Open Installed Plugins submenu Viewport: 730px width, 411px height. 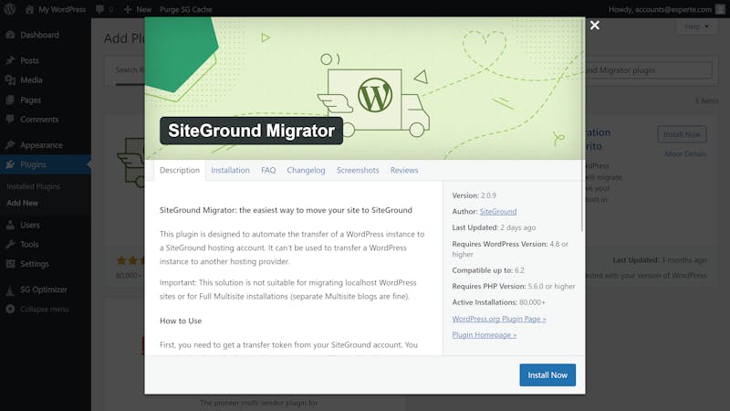(33, 186)
